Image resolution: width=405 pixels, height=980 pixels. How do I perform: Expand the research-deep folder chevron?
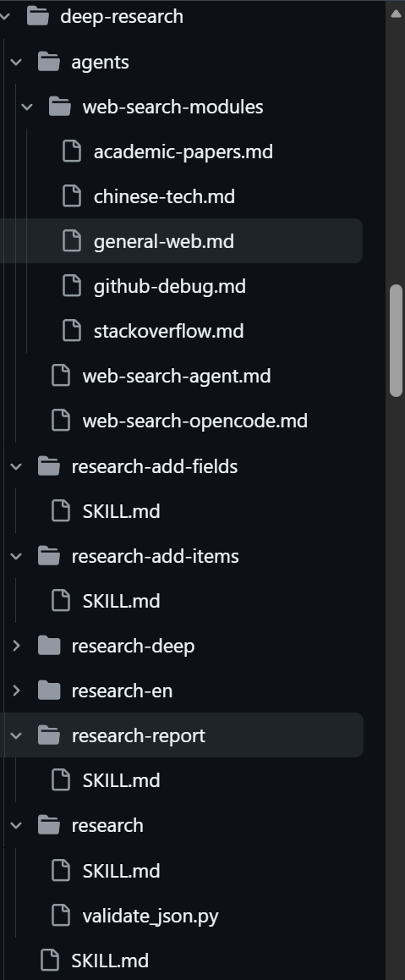coord(16,646)
